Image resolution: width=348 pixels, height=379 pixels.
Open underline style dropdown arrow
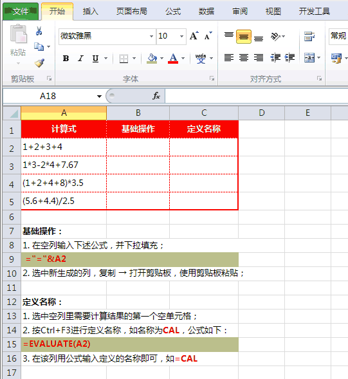[105, 59]
